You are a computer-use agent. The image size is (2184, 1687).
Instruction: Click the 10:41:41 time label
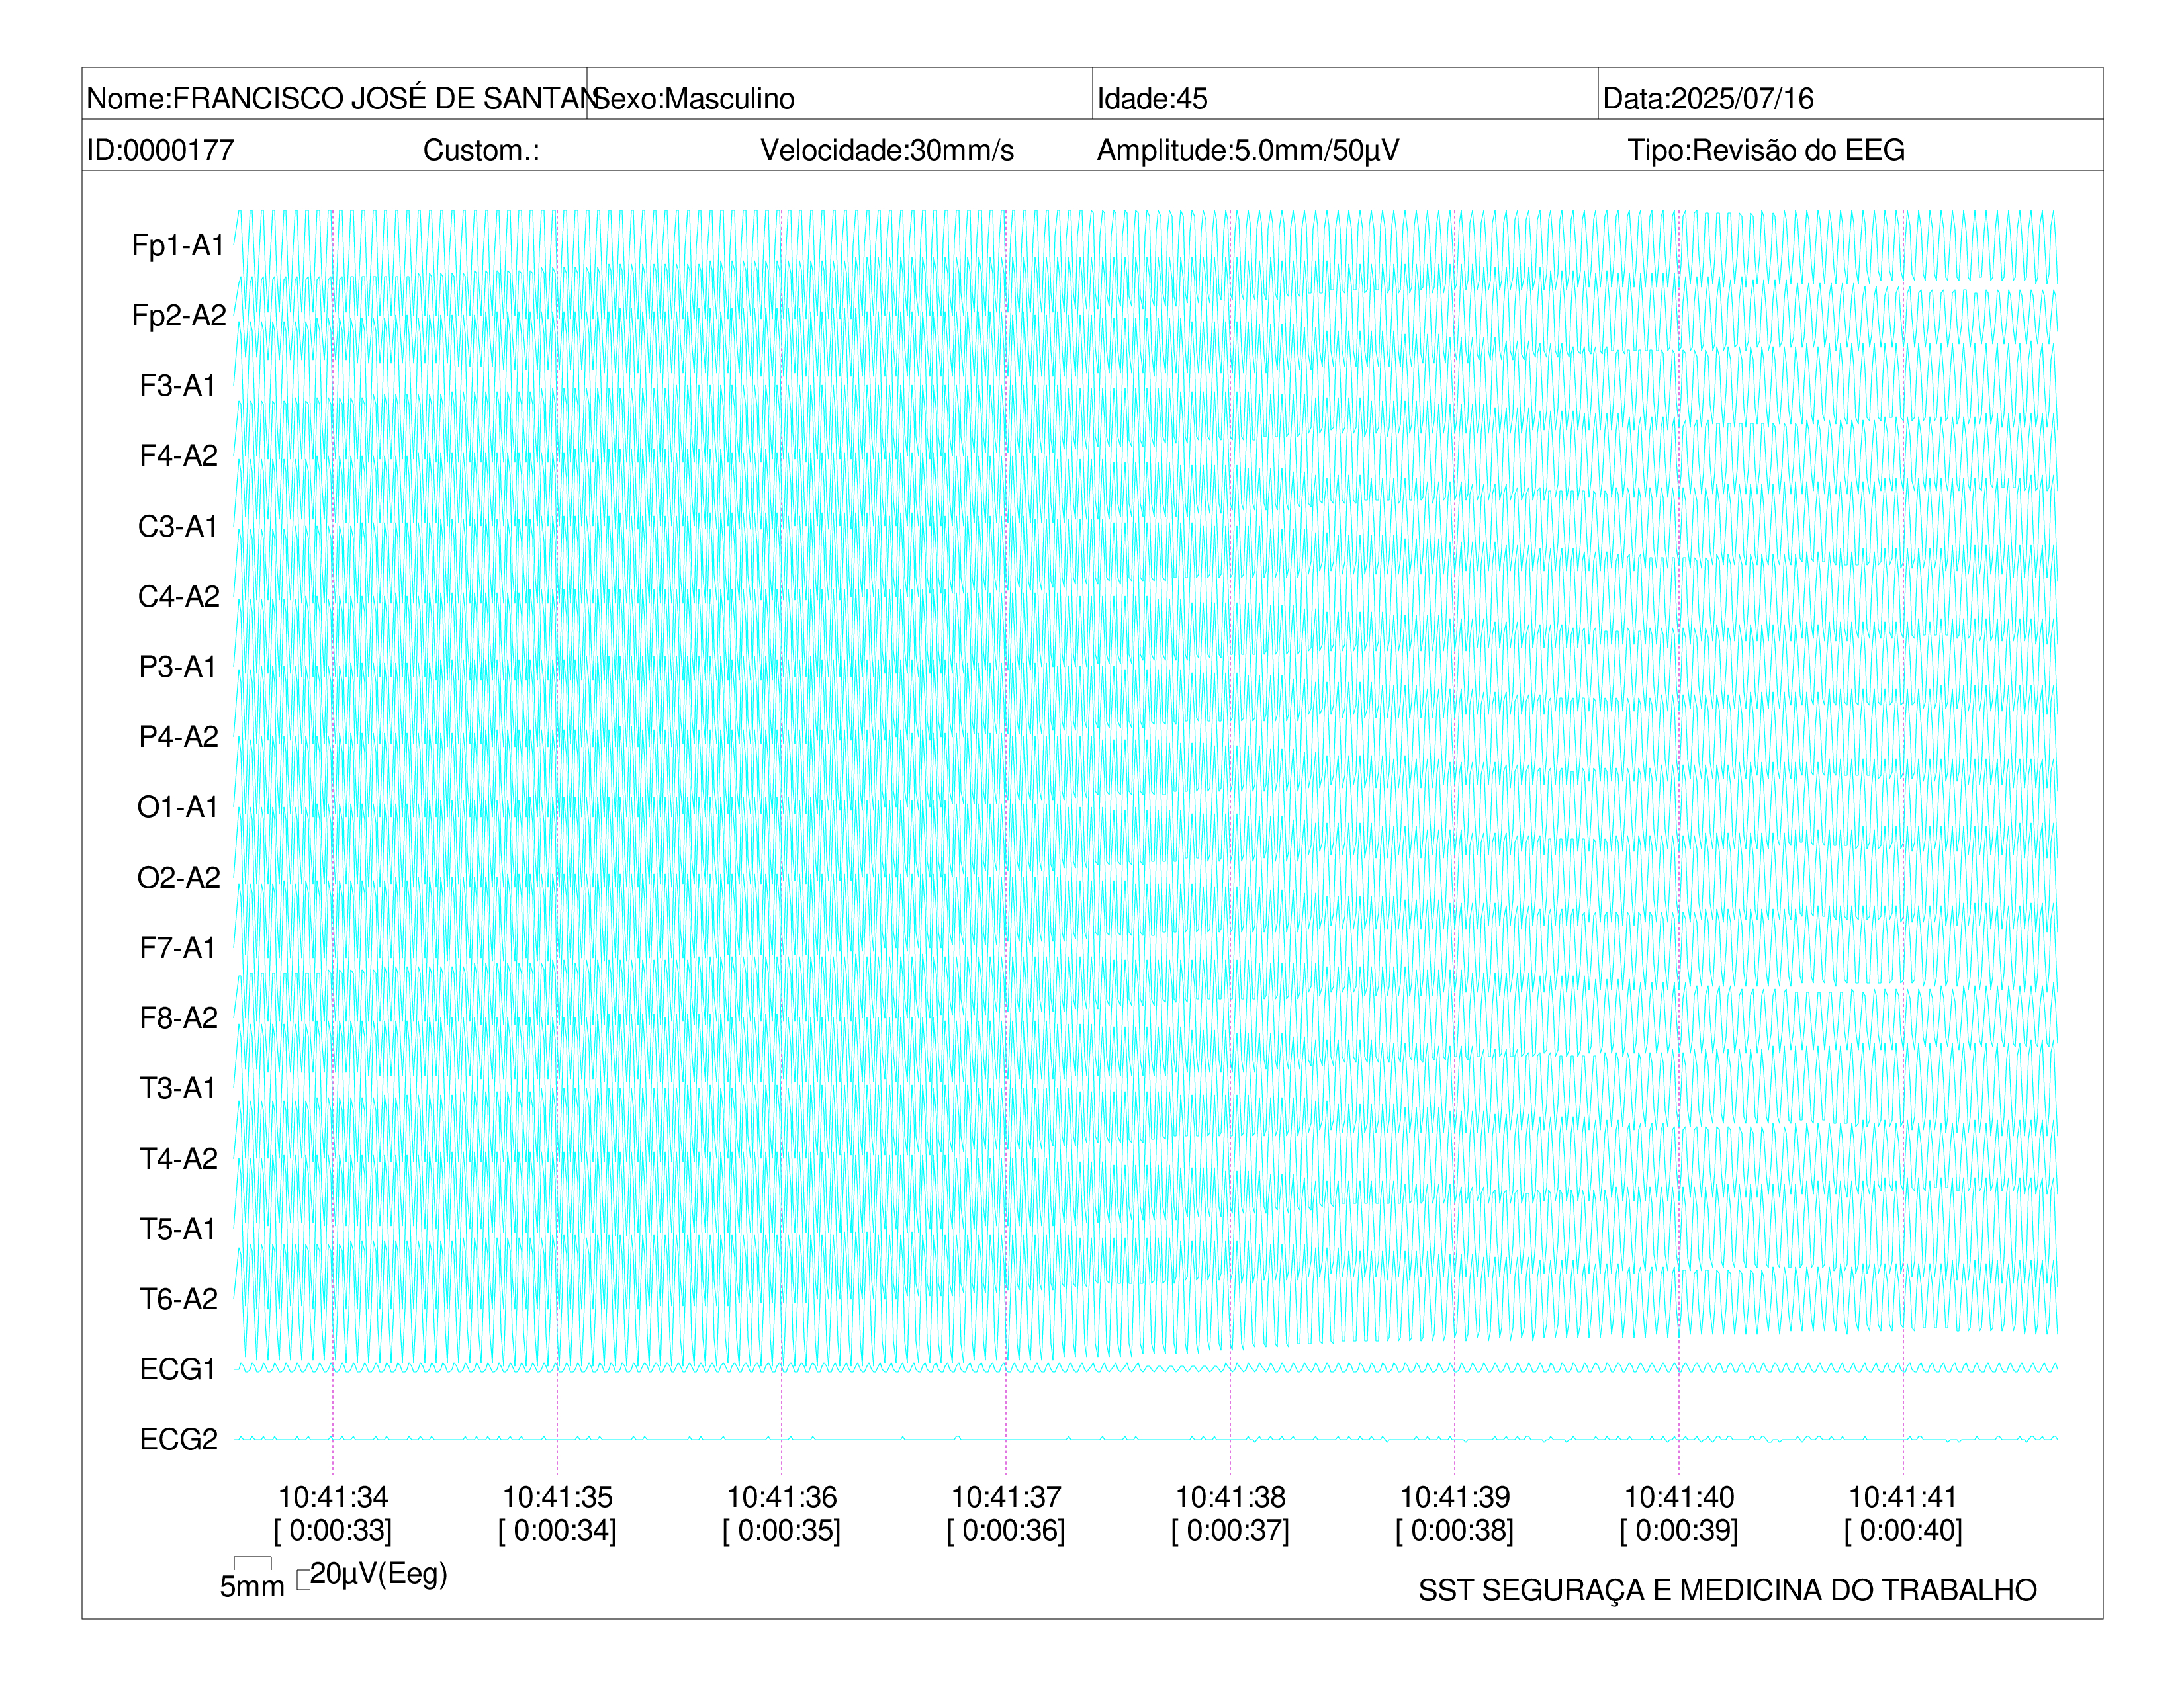pyautogui.click(x=1903, y=1497)
